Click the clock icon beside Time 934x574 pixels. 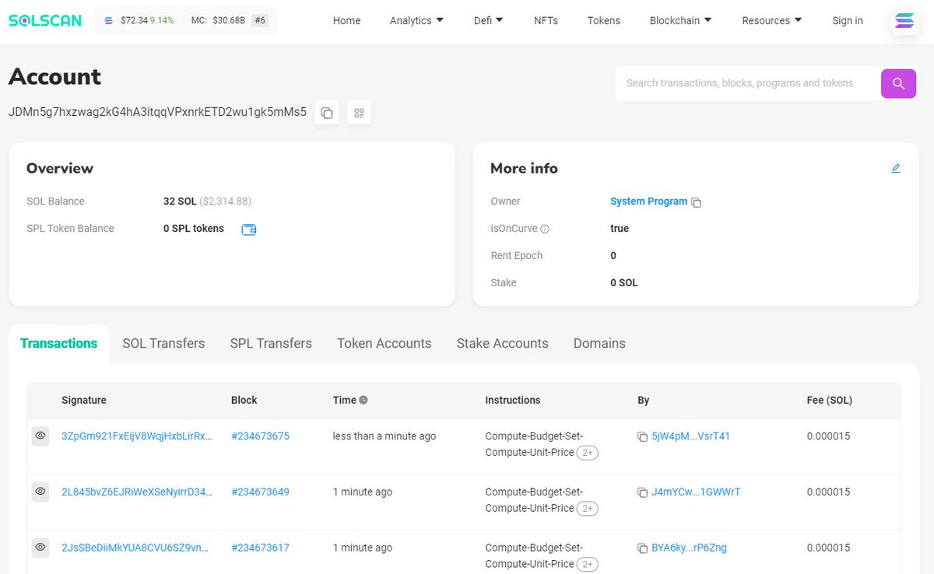(363, 400)
